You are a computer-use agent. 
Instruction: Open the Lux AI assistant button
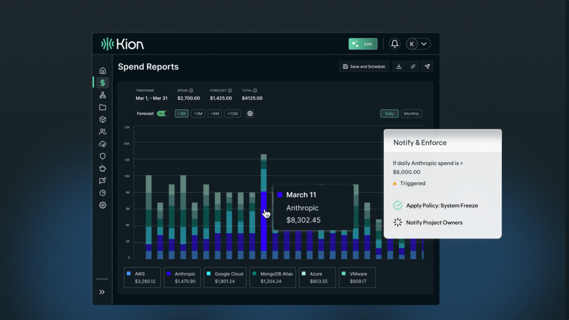[363, 44]
